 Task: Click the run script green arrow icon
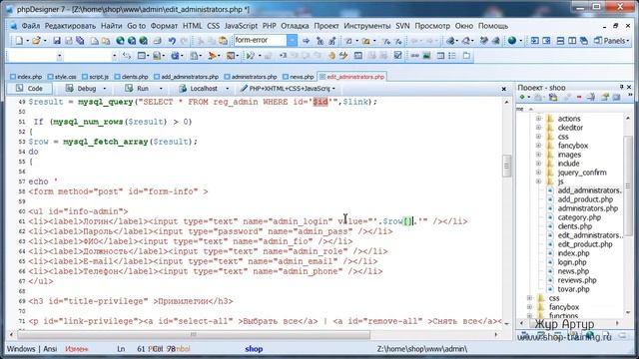coord(250,56)
